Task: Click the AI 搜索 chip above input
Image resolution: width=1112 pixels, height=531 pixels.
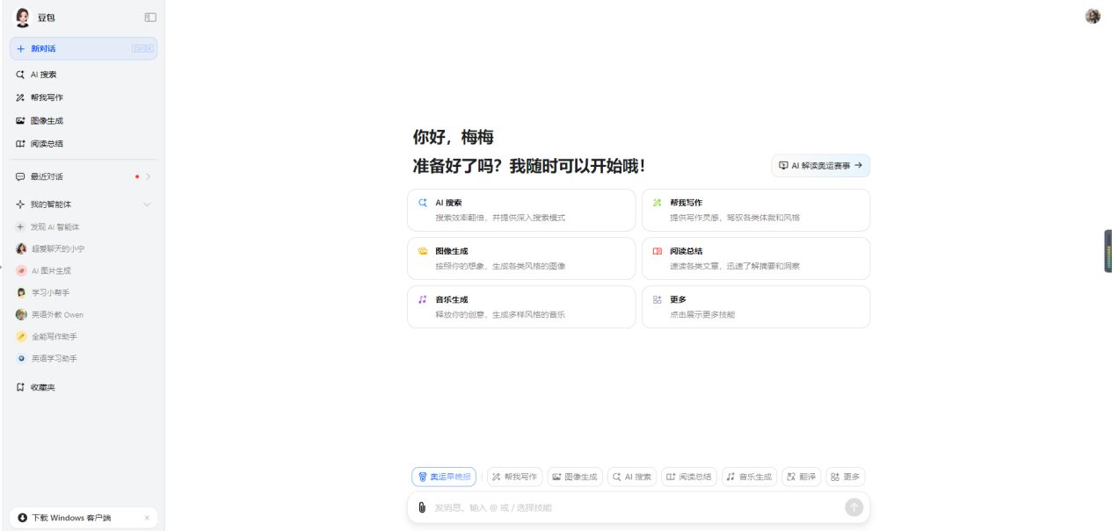Action: tap(632, 477)
